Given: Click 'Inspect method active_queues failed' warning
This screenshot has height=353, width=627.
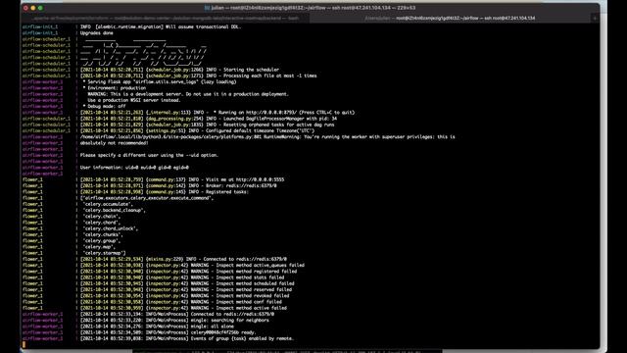Looking at the screenshot, I should (x=192, y=265).
